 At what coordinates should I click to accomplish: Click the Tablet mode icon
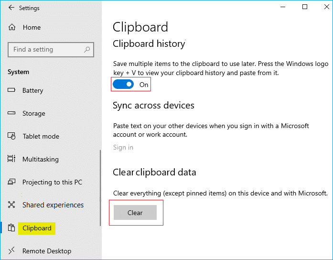(x=12, y=136)
